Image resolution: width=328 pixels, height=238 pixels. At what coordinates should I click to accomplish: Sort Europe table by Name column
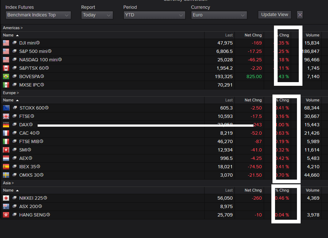pyautogui.click(x=11, y=100)
